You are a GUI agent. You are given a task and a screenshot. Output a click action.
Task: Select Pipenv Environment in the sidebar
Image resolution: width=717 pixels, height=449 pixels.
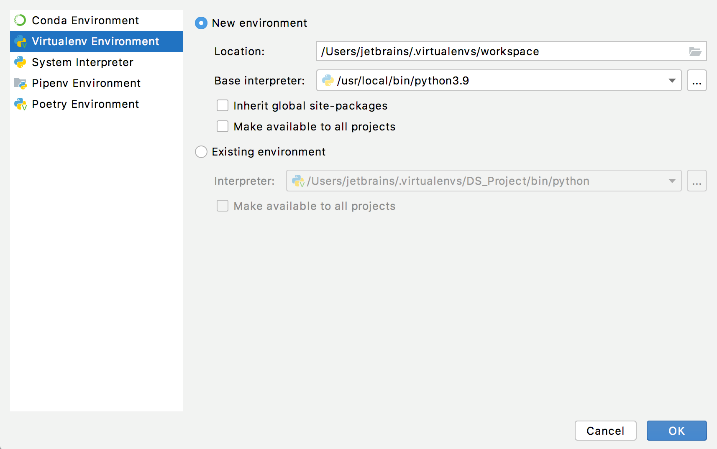pyautogui.click(x=86, y=83)
